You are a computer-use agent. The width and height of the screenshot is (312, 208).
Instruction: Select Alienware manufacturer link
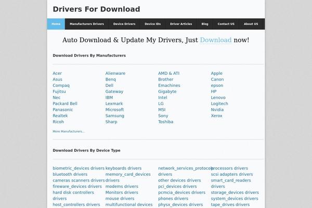tap(115, 73)
